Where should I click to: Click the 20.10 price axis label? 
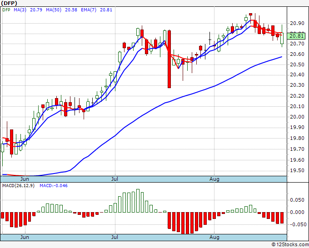click(x=297, y=106)
